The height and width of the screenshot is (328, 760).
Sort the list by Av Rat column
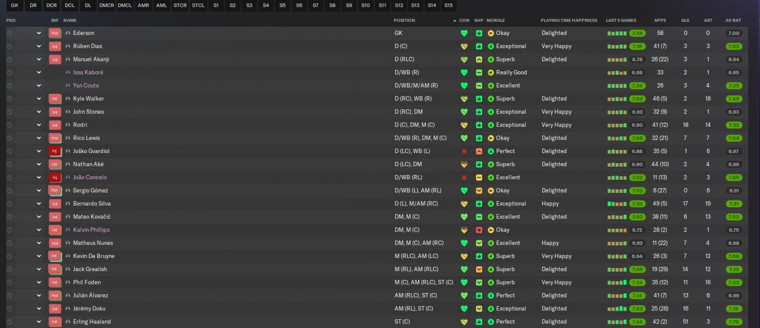733,20
